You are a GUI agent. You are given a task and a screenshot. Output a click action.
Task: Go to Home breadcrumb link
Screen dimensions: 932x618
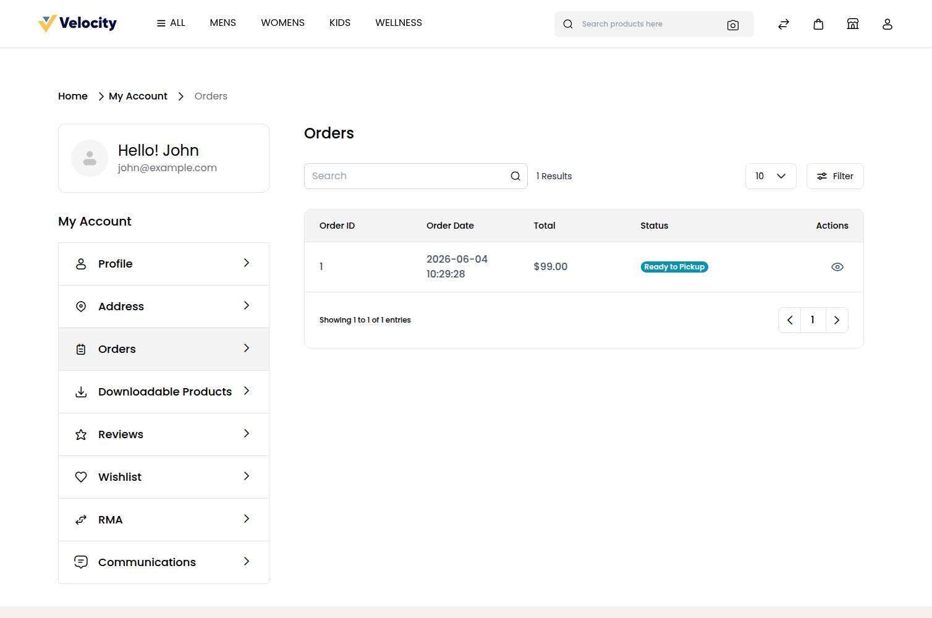click(x=73, y=96)
